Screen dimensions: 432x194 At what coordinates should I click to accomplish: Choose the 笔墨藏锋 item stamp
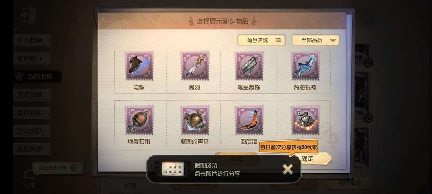coord(249,66)
